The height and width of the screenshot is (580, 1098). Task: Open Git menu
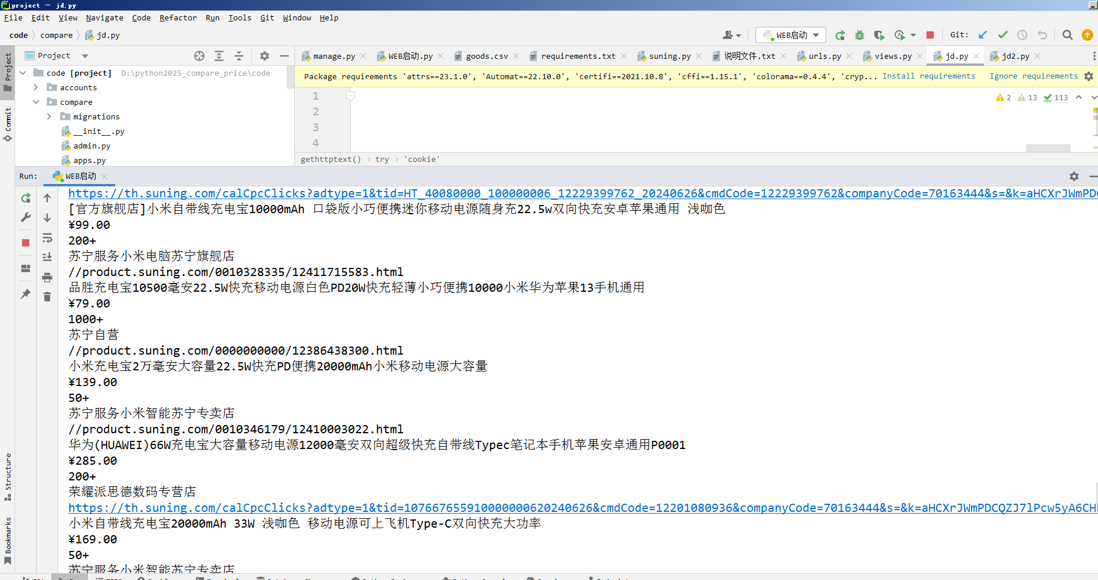pyautogui.click(x=267, y=17)
